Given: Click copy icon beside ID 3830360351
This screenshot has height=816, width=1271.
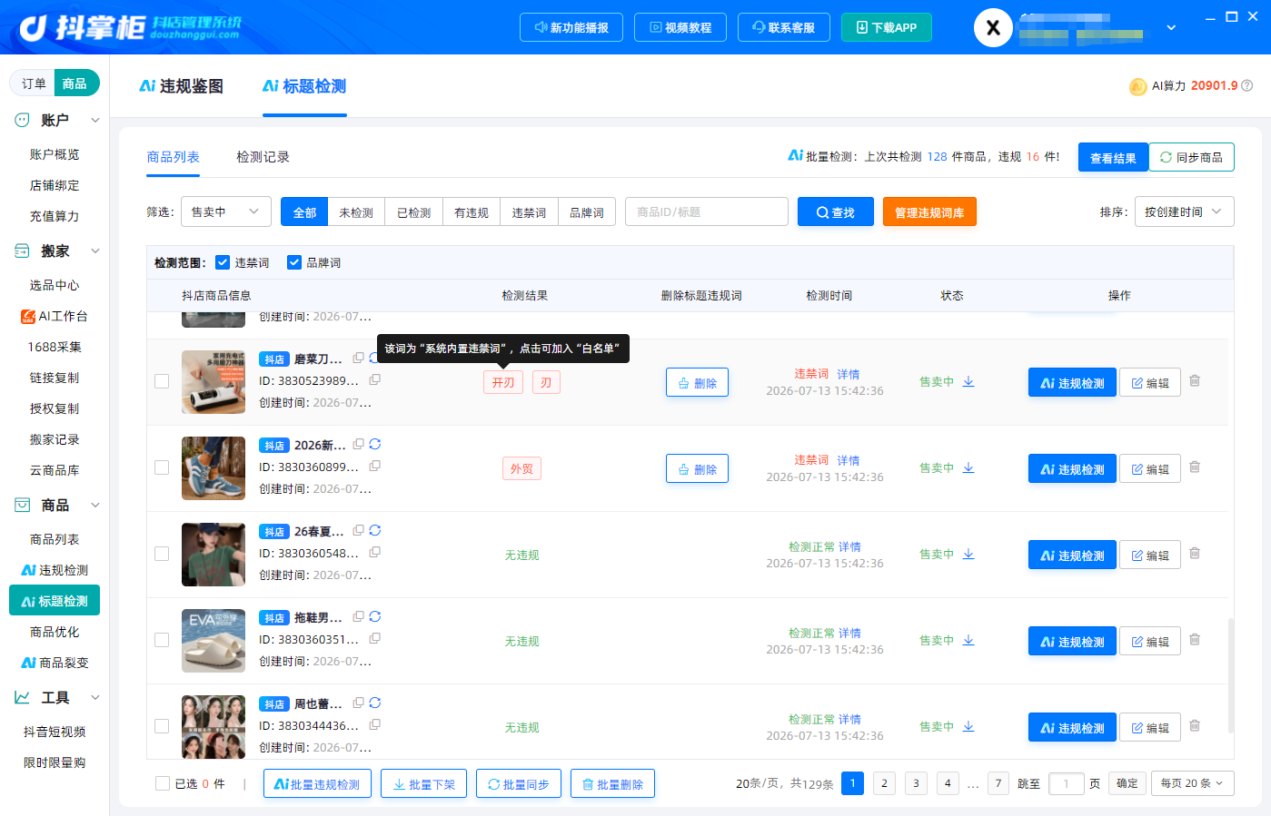Looking at the screenshot, I should (374, 638).
